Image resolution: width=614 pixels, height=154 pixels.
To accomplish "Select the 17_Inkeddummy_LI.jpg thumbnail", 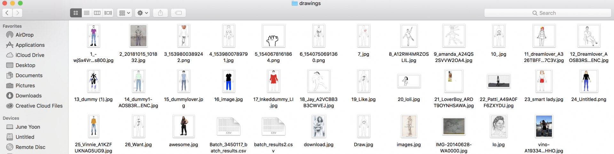I will 273,81.
